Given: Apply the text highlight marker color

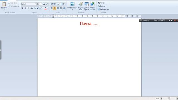Looking at the screenshot, I should pyautogui.click(x=41, y=8).
